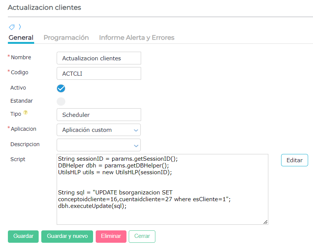Click the Tipo field showing Scheduler

pyautogui.click(x=99, y=115)
